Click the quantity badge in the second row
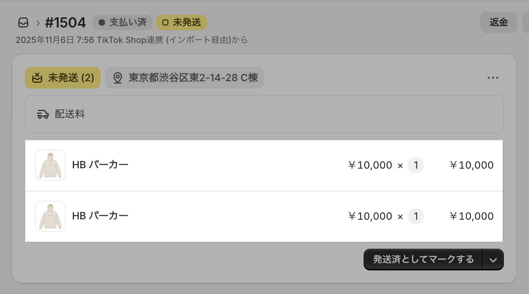The height and width of the screenshot is (294, 529). [x=416, y=216]
